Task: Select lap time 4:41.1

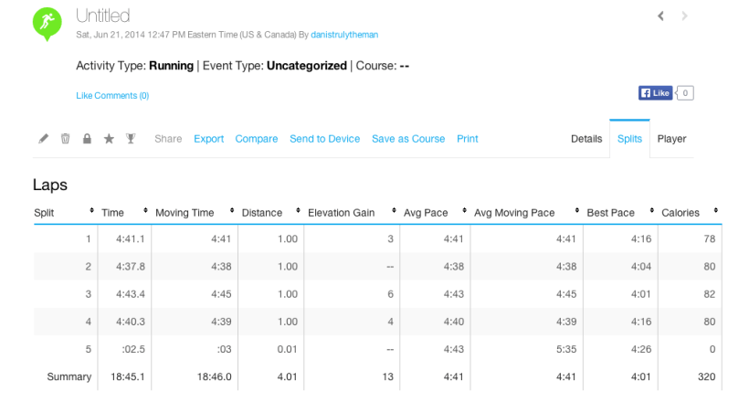Action: coord(131,239)
